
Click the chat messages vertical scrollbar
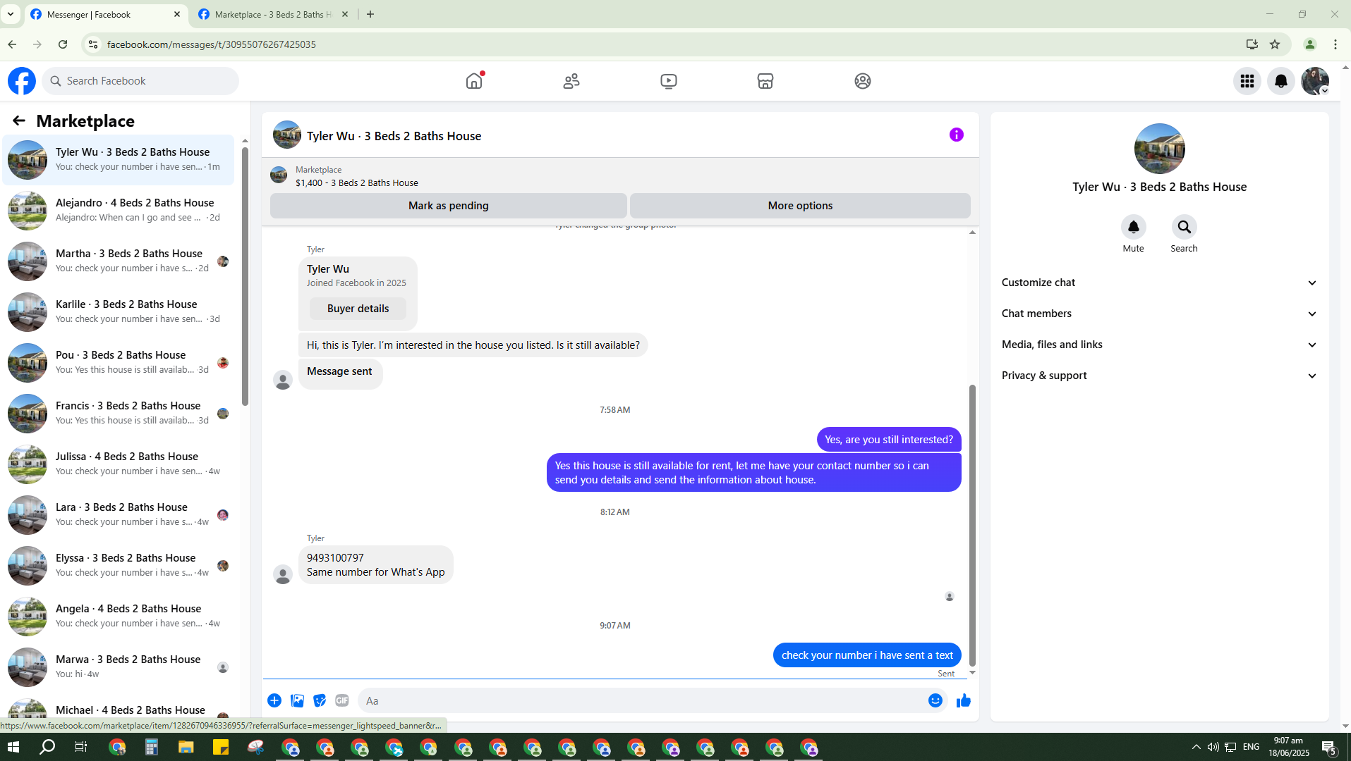click(x=972, y=525)
